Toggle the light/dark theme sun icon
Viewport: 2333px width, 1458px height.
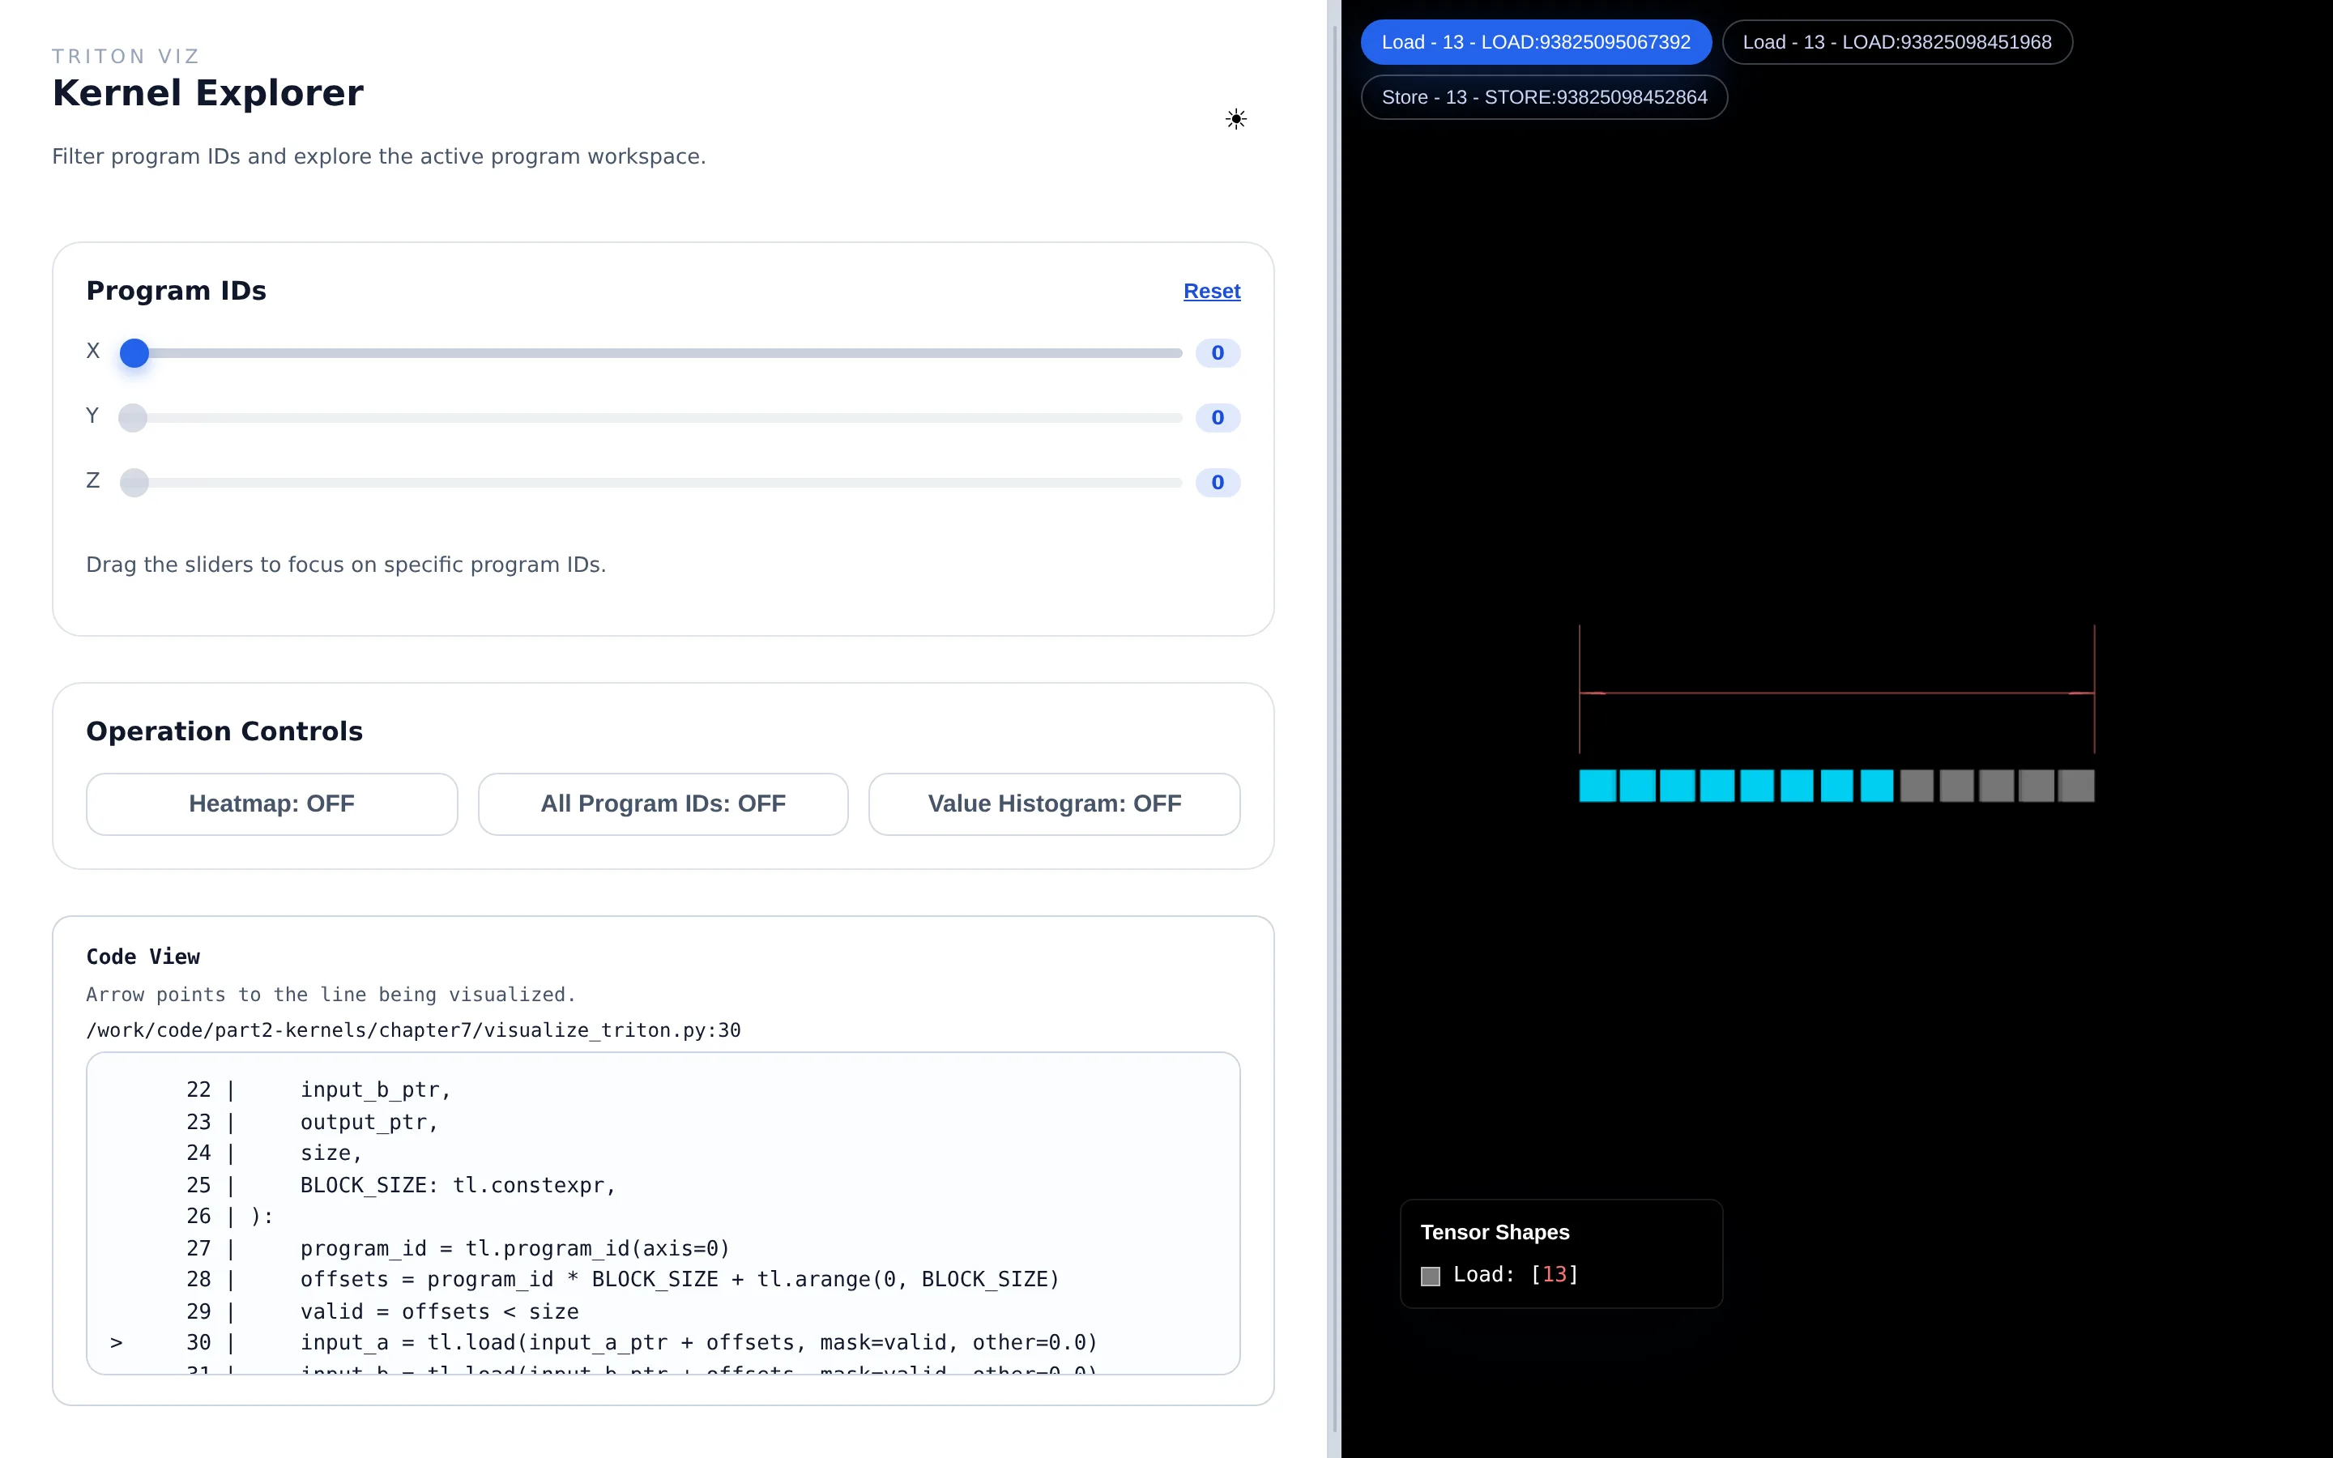[x=1236, y=118]
